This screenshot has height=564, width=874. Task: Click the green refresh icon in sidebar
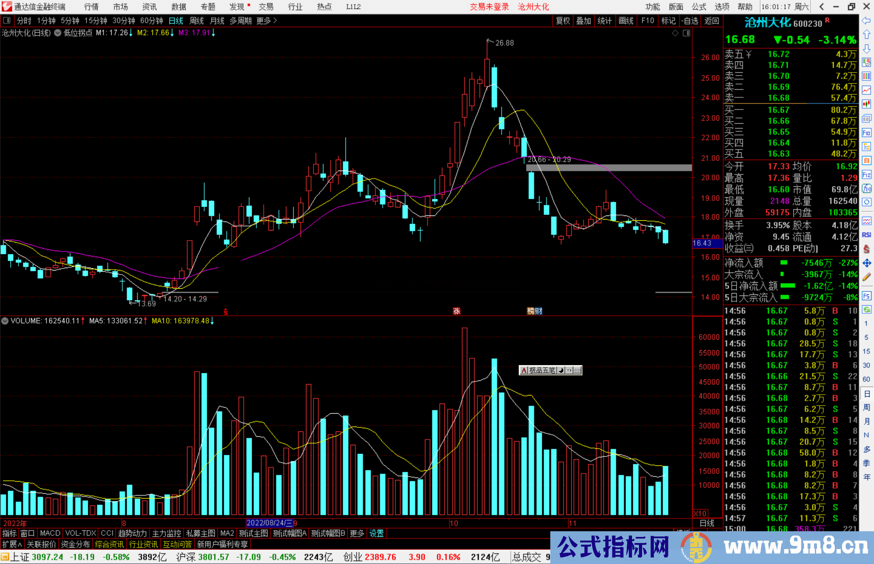(x=866, y=310)
